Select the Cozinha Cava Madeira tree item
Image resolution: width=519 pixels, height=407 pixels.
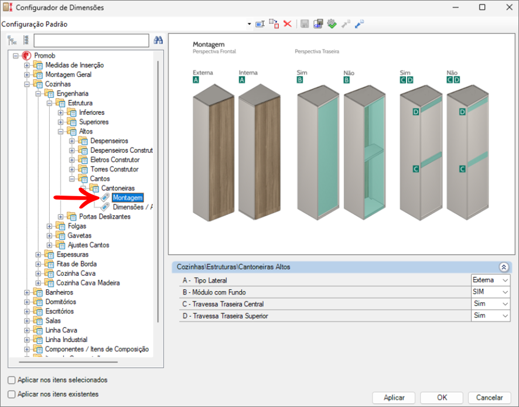click(88, 283)
